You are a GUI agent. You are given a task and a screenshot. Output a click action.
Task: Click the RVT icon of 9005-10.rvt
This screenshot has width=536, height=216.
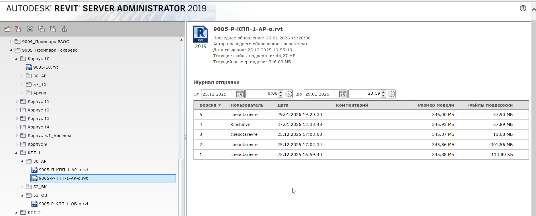(x=29, y=67)
